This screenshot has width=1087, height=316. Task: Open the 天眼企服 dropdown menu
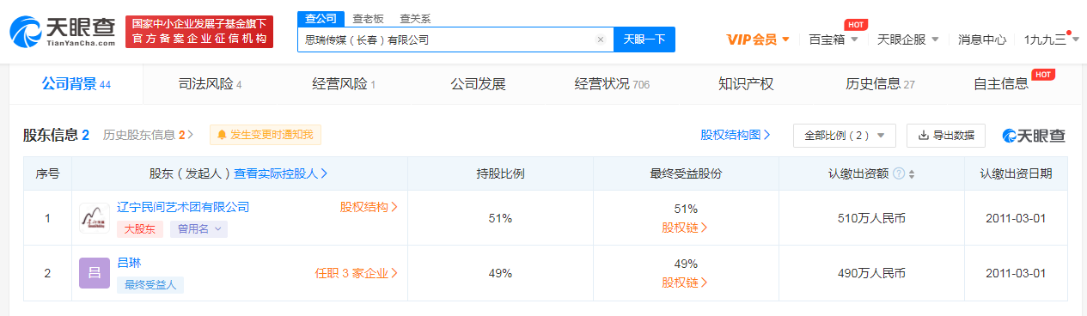click(x=907, y=39)
